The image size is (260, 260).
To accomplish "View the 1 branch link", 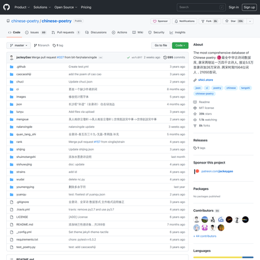I will [x=42, y=45].
